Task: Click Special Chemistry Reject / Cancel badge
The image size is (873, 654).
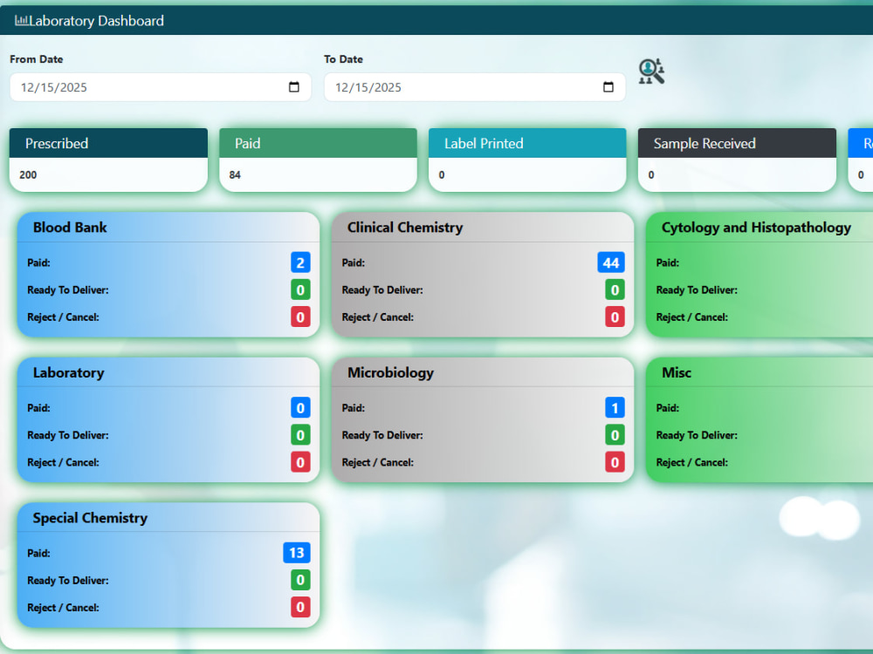Action: 300,607
